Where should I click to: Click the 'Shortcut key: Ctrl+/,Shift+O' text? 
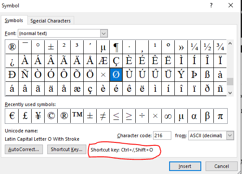[x=122, y=150]
